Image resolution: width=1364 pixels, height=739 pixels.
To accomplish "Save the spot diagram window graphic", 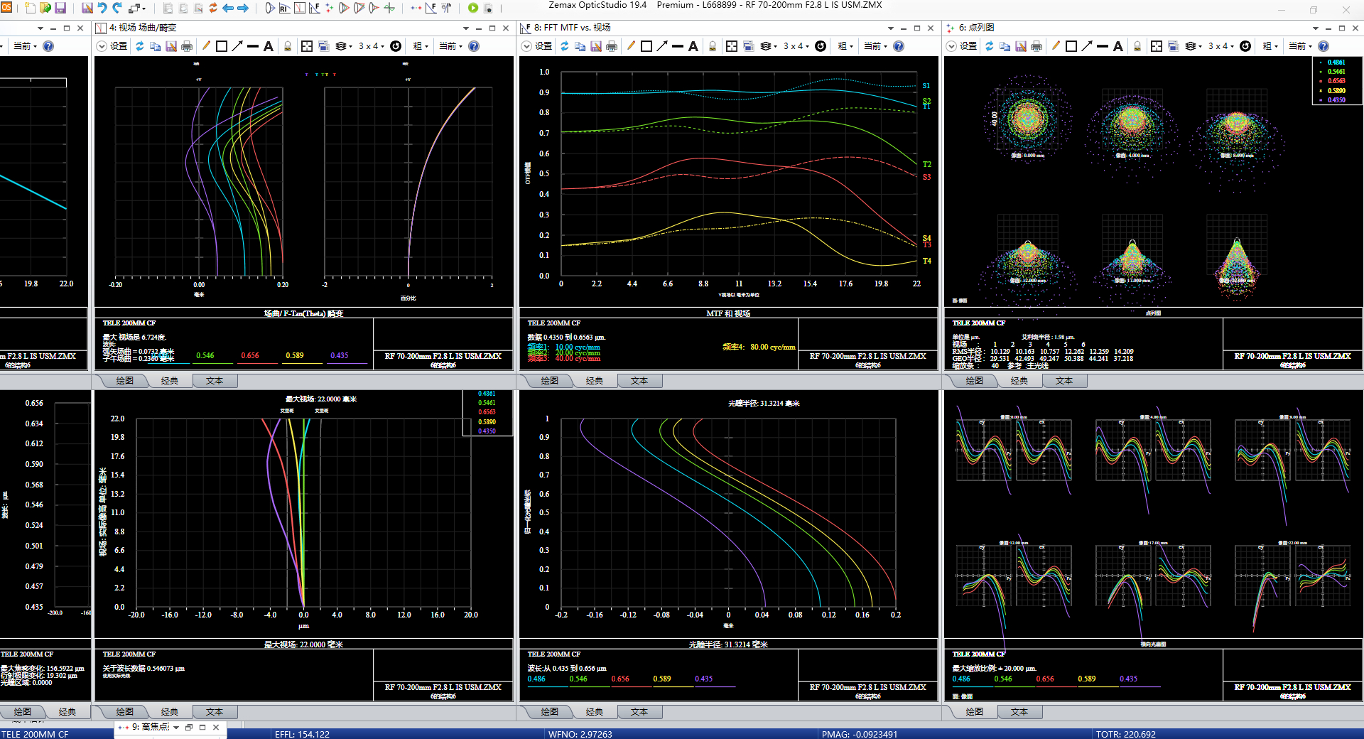I will click(1021, 46).
